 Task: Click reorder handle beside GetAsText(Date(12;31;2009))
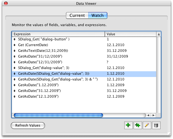pos(14,51)
